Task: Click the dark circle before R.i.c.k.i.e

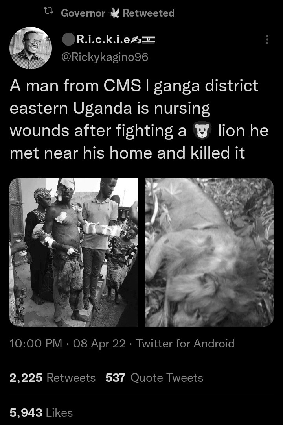Action: [x=68, y=40]
